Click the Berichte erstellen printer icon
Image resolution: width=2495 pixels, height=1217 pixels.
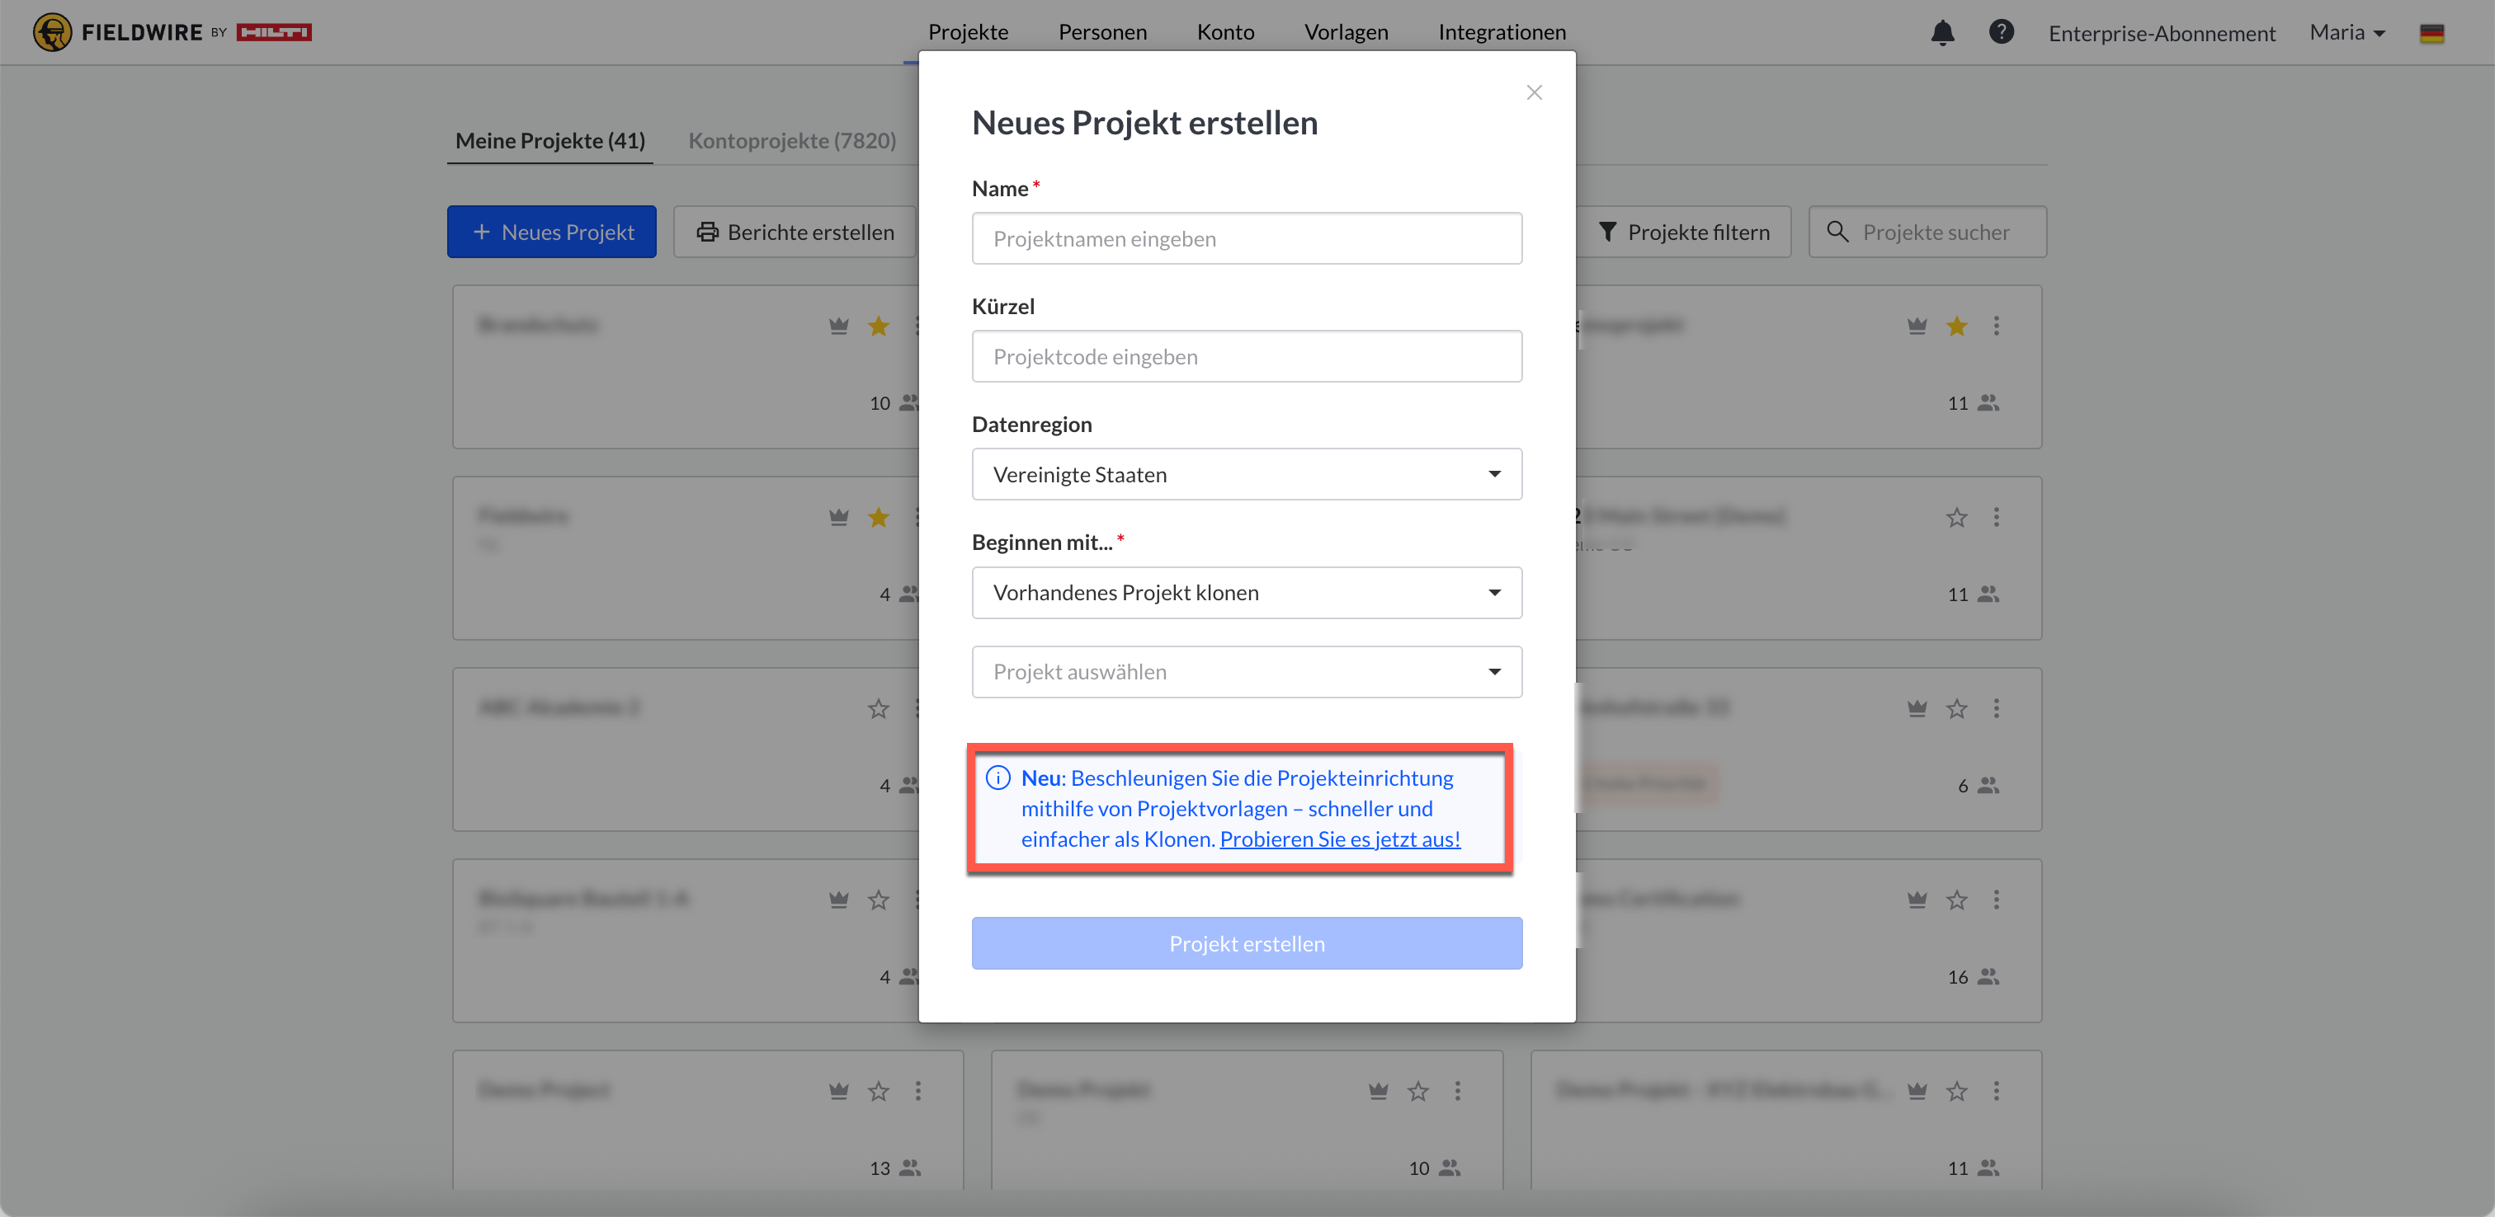click(708, 233)
